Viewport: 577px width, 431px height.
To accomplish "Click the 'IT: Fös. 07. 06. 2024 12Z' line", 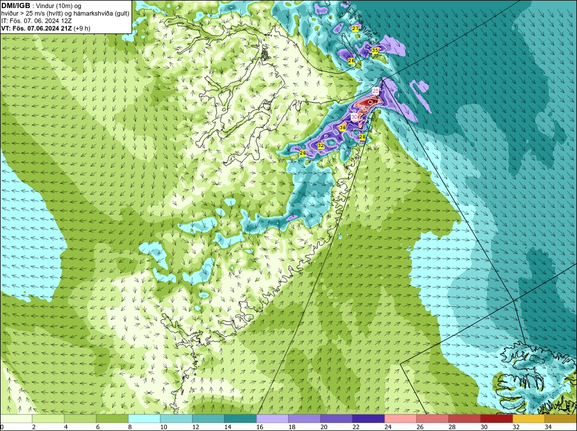I will 36,21.
